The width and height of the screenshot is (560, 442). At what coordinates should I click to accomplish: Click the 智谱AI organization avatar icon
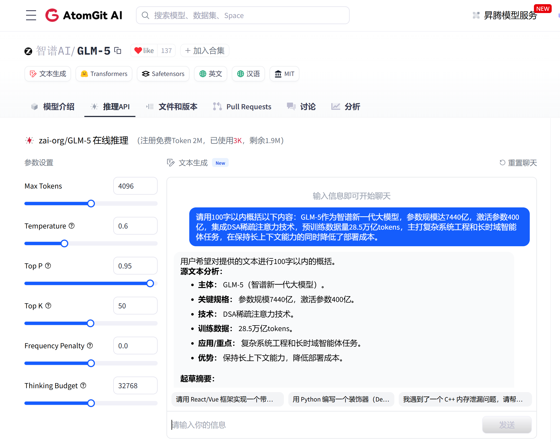point(28,51)
